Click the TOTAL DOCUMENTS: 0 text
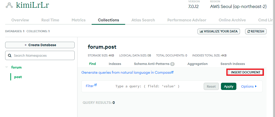This screenshot has width=275, height=117. [x=171, y=55]
